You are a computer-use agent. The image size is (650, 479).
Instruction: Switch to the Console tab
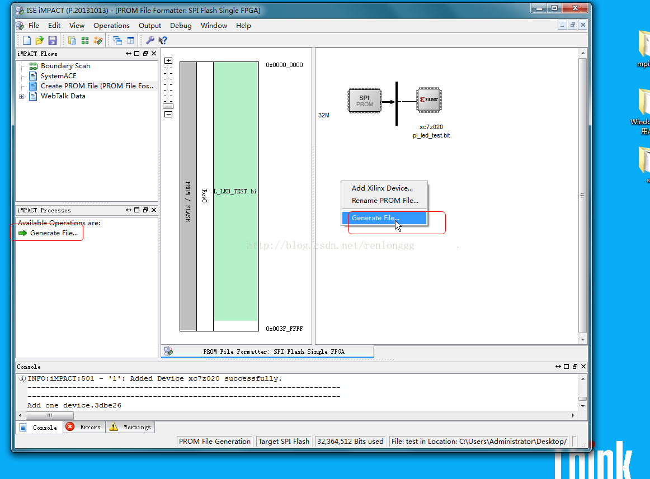tap(39, 427)
